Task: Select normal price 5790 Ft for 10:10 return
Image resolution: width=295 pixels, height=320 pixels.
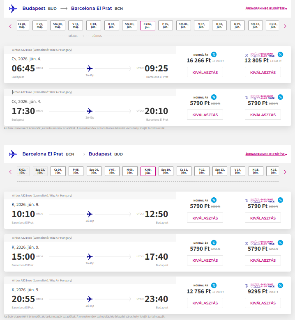Action: pos(205,217)
